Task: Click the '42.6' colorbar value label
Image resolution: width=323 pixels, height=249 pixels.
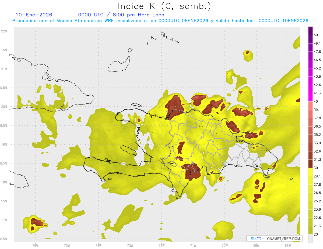Action: tap(317, 85)
